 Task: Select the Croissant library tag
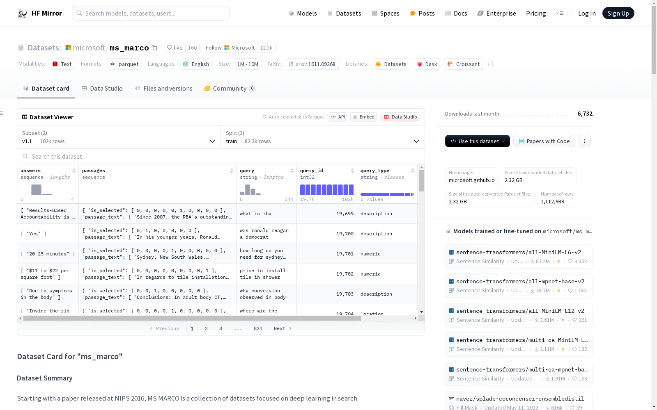(464, 64)
